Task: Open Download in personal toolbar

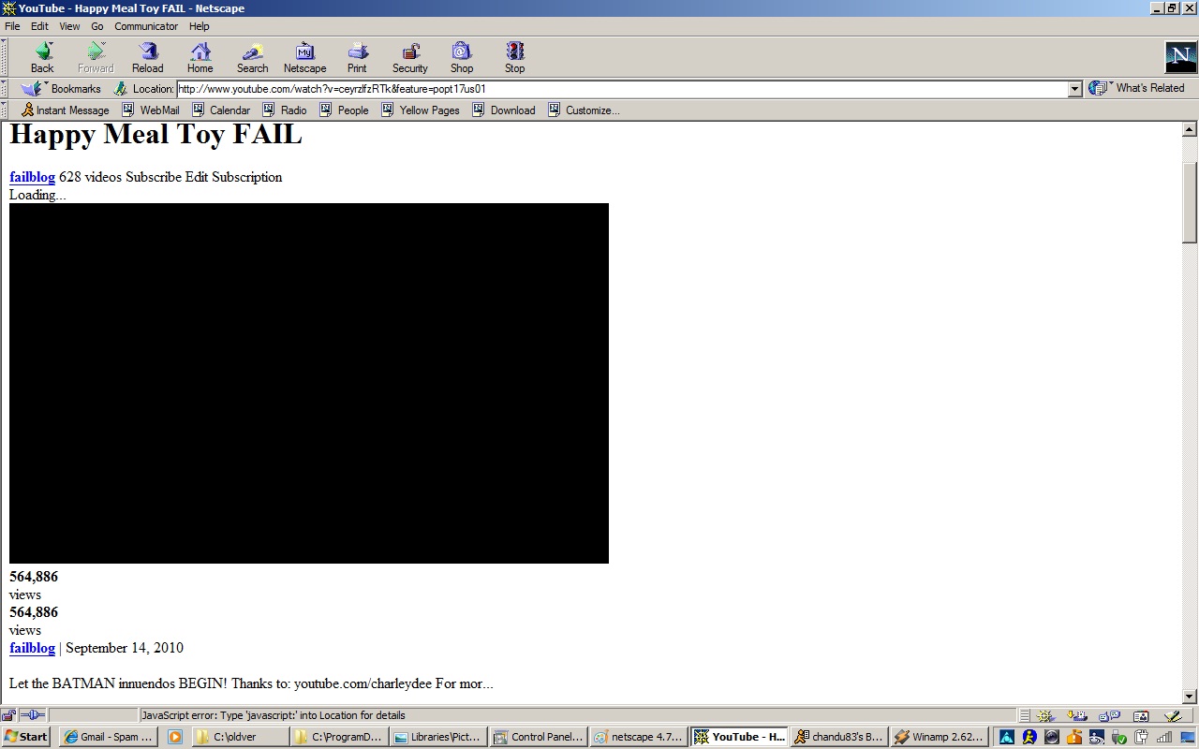Action: point(504,110)
